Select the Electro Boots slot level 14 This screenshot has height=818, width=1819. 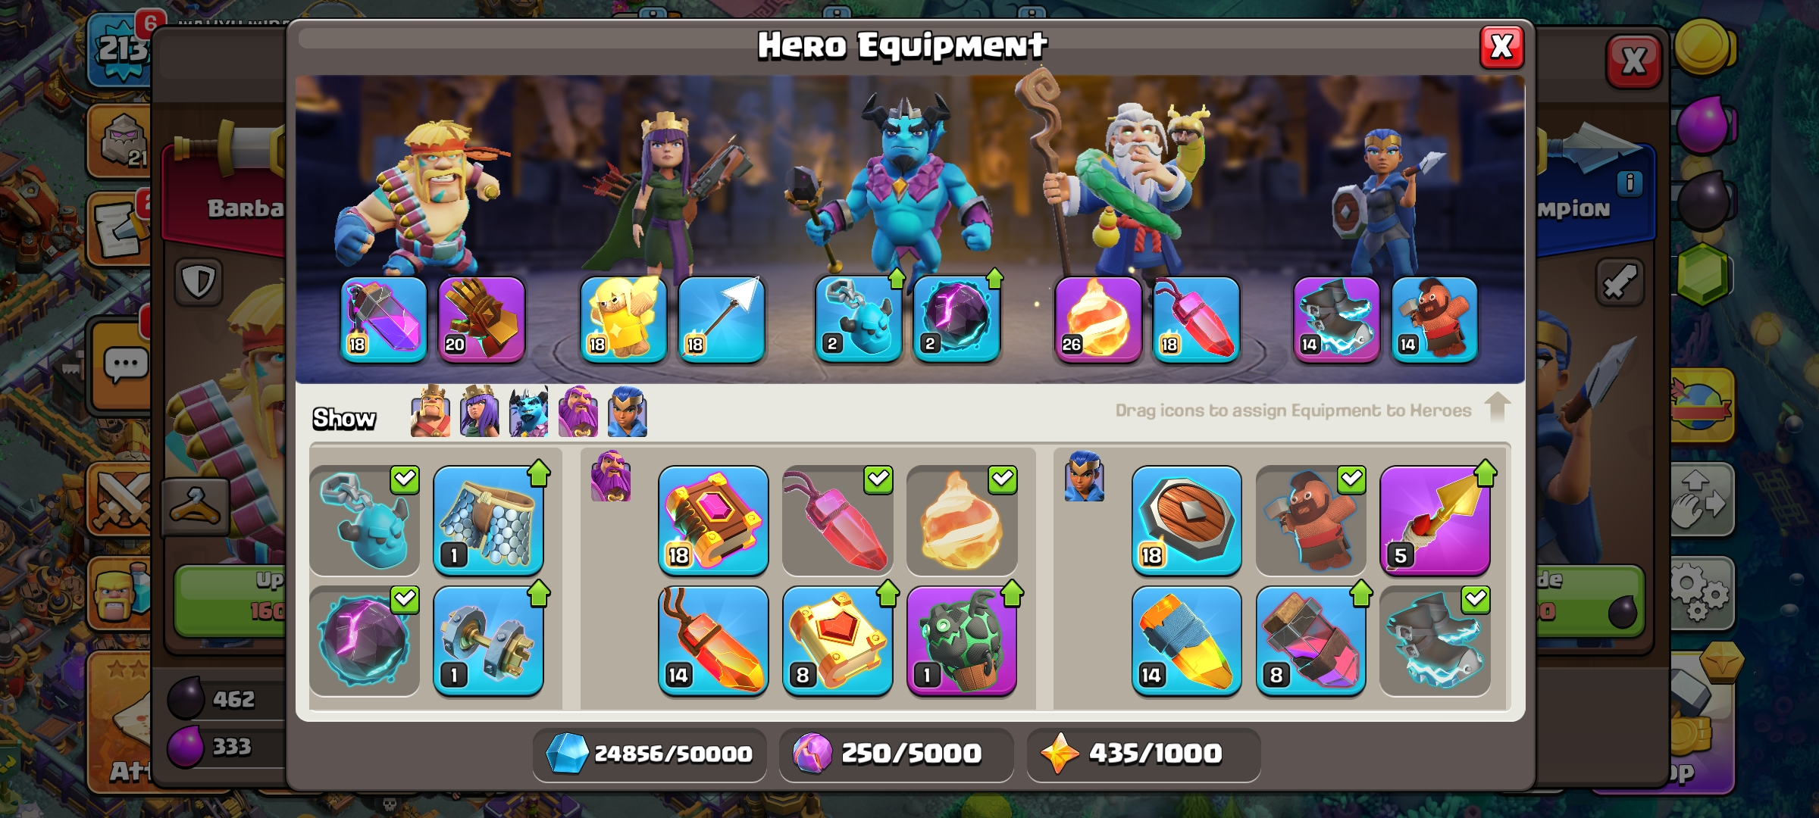[x=1336, y=320]
